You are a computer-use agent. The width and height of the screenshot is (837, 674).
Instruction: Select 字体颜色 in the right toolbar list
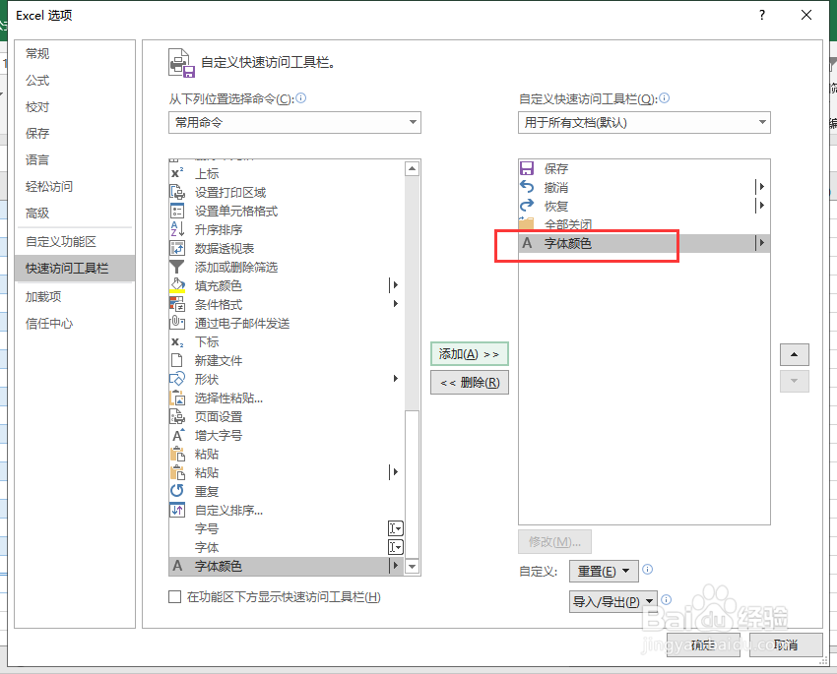(x=644, y=243)
